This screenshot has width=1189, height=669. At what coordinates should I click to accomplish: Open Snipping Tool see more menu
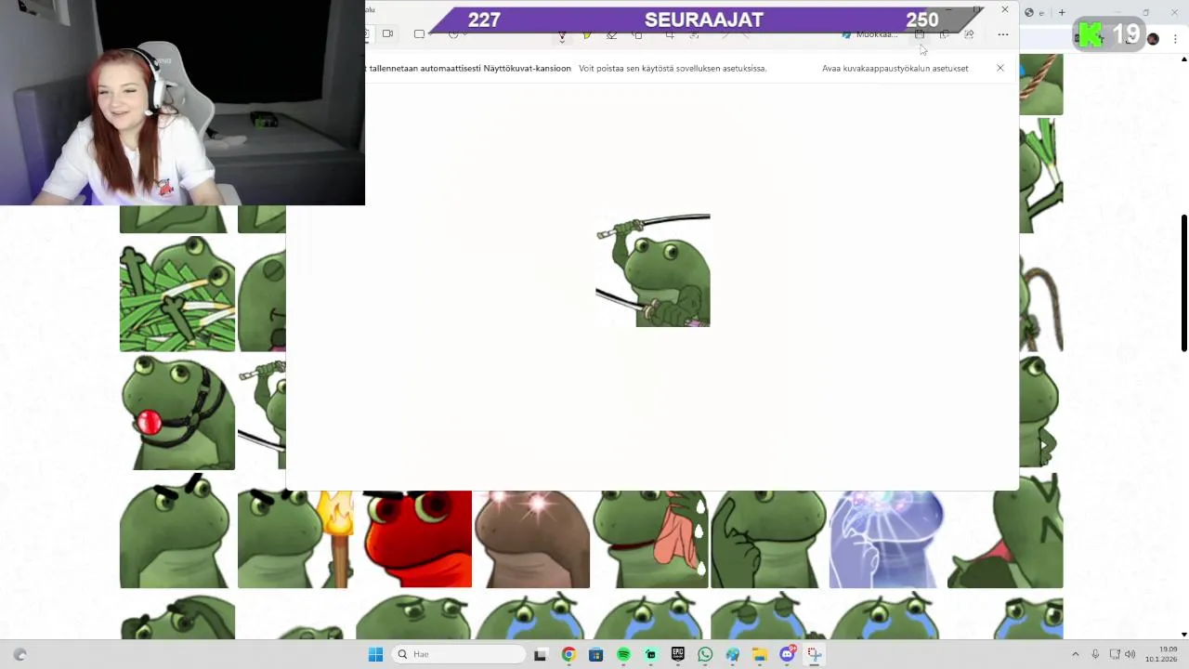click(x=1003, y=34)
